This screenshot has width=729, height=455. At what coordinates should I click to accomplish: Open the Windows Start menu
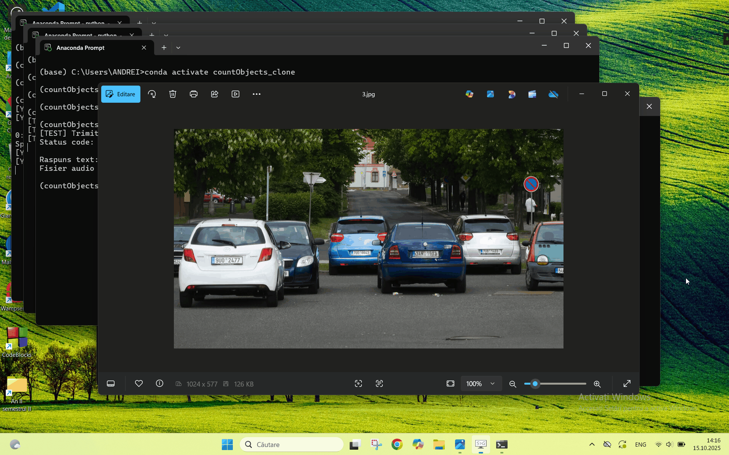coord(227,444)
